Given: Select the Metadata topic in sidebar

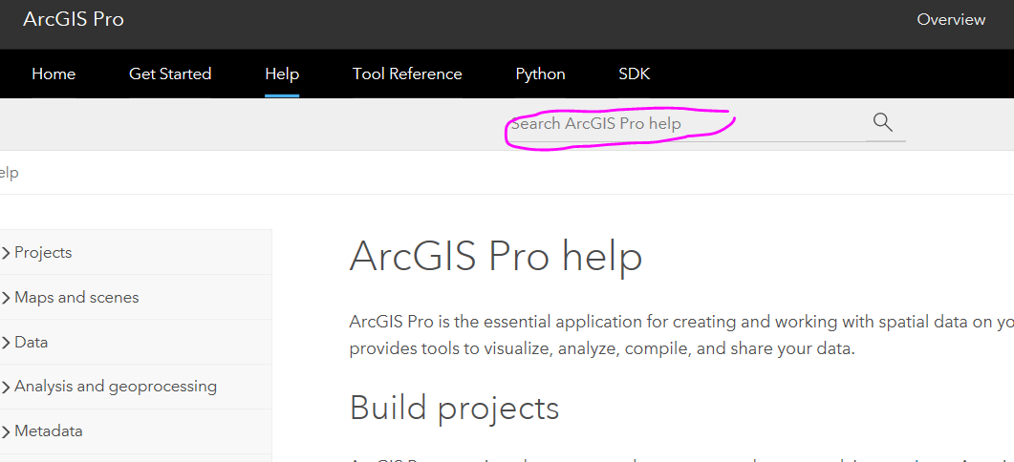Looking at the screenshot, I should tap(49, 431).
